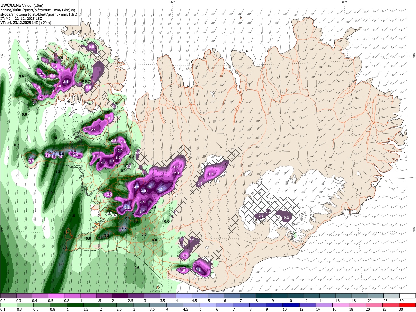Click the 15W longitude label
Viewport: 416px width, 312px height.
click(x=344, y=2)
